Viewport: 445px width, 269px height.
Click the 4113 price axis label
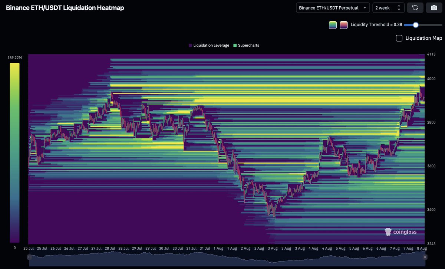(x=431, y=55)
